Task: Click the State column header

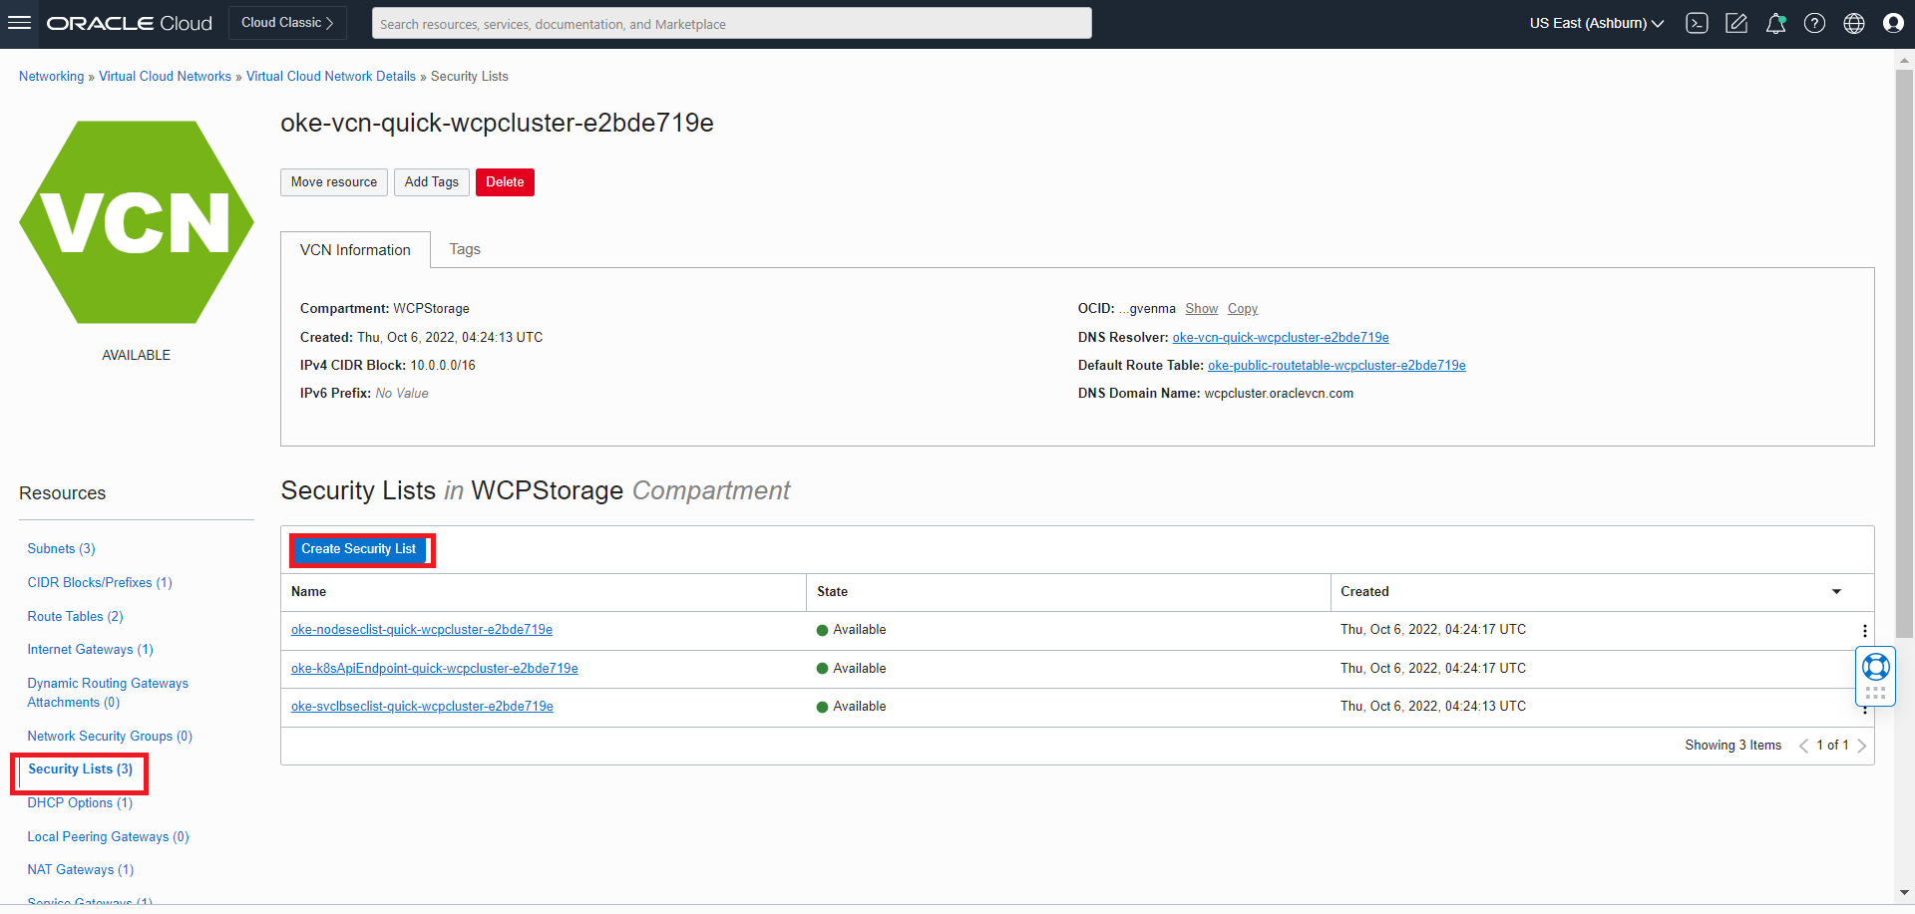Action: (832, 592)
